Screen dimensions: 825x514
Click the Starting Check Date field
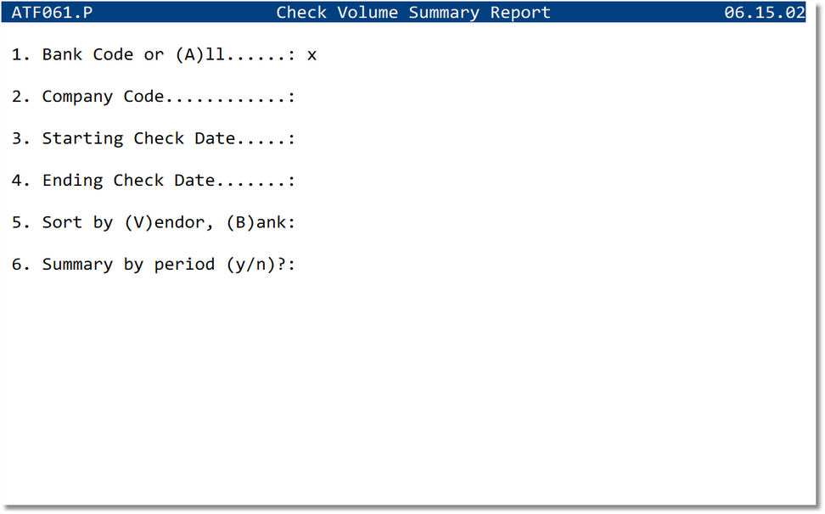click(314, 137)
